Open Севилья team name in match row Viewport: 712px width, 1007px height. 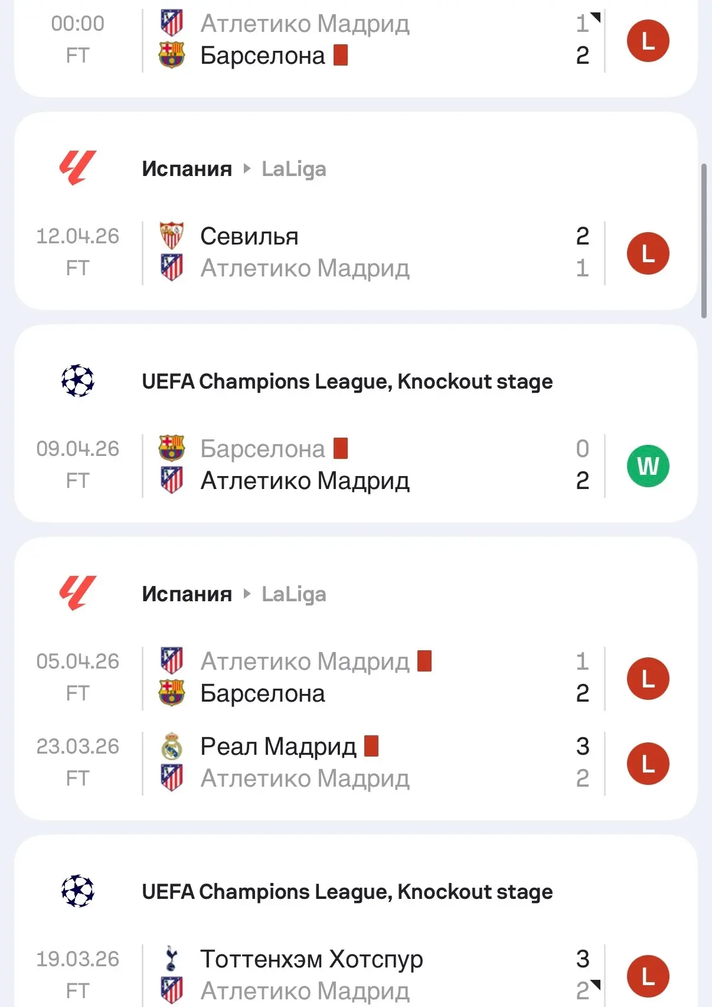(249, 236)
